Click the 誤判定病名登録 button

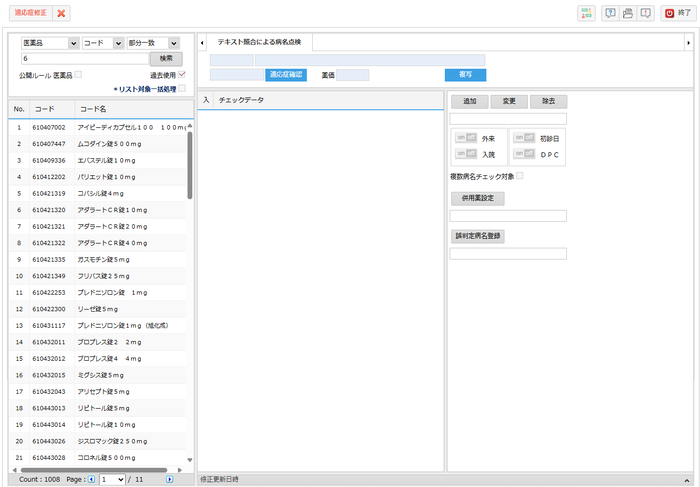tap(478, 236)
